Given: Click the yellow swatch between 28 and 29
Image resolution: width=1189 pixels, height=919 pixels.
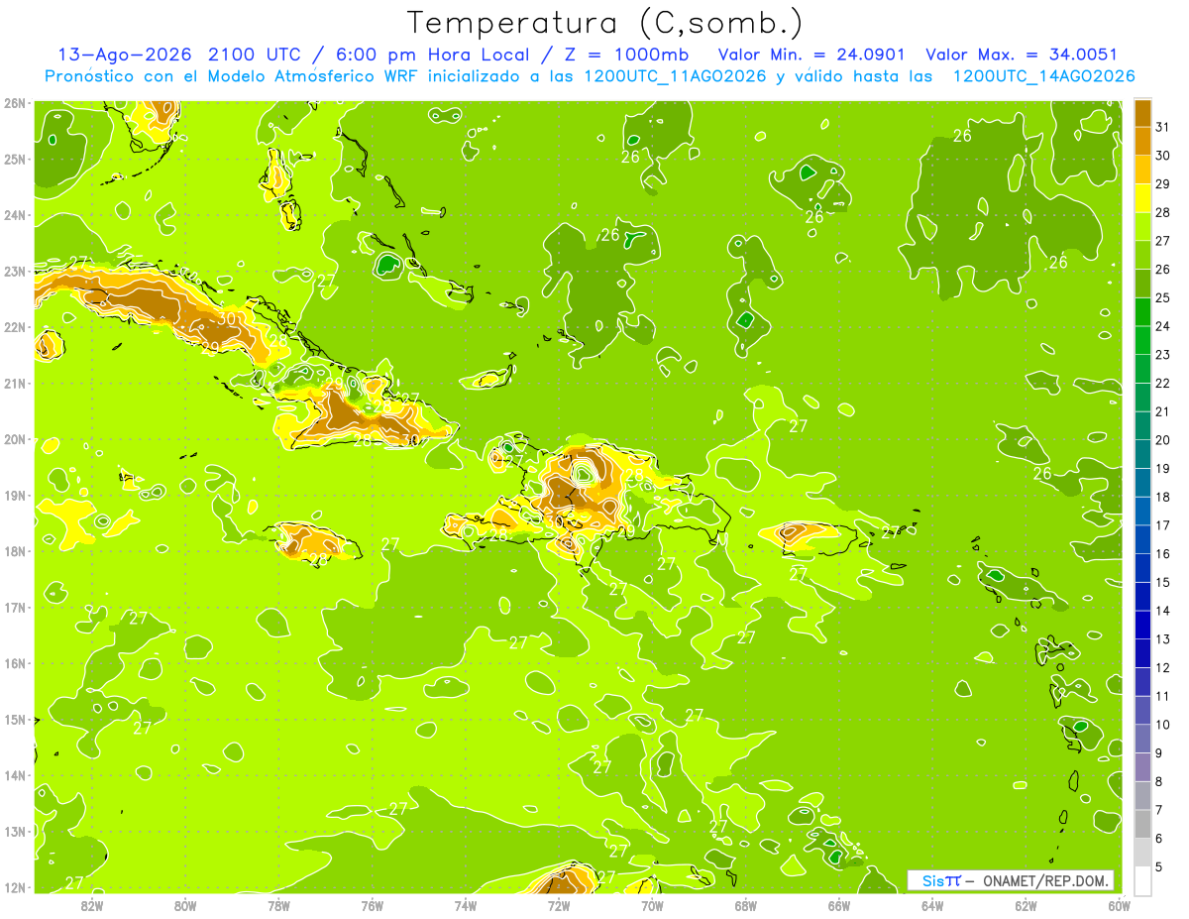Looking at the screenshot, I should tap(1142, 198).
